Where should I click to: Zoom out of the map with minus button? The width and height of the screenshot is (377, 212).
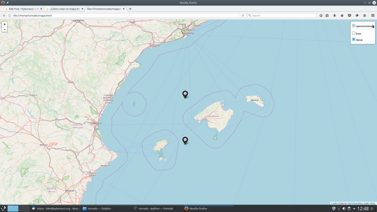[4, 29]
